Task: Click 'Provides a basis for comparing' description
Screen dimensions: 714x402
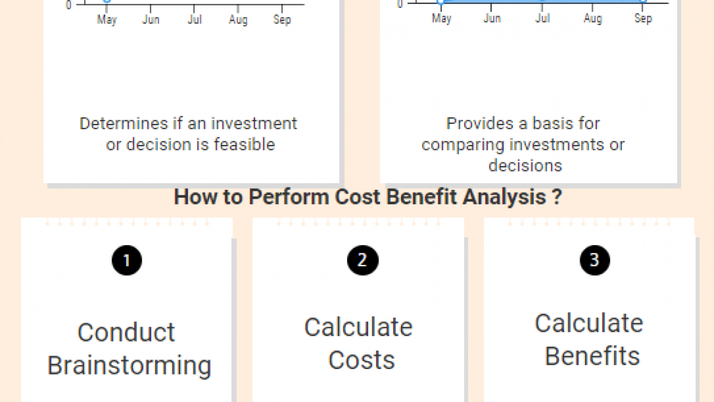Action: tap(523, 145)
